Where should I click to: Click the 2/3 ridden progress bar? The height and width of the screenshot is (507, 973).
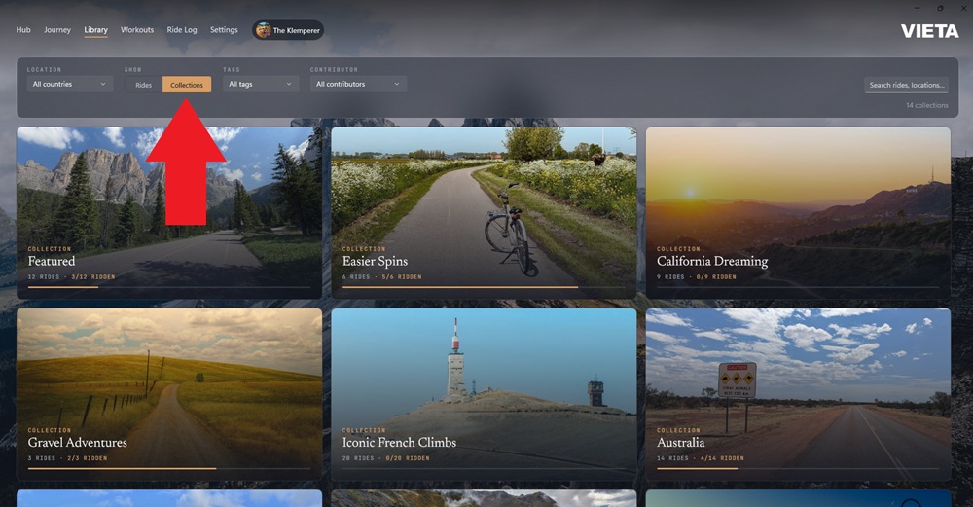[168, 468]
